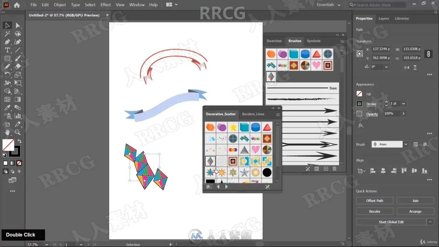Open the Prism brush dropdown

click(406, 144)
